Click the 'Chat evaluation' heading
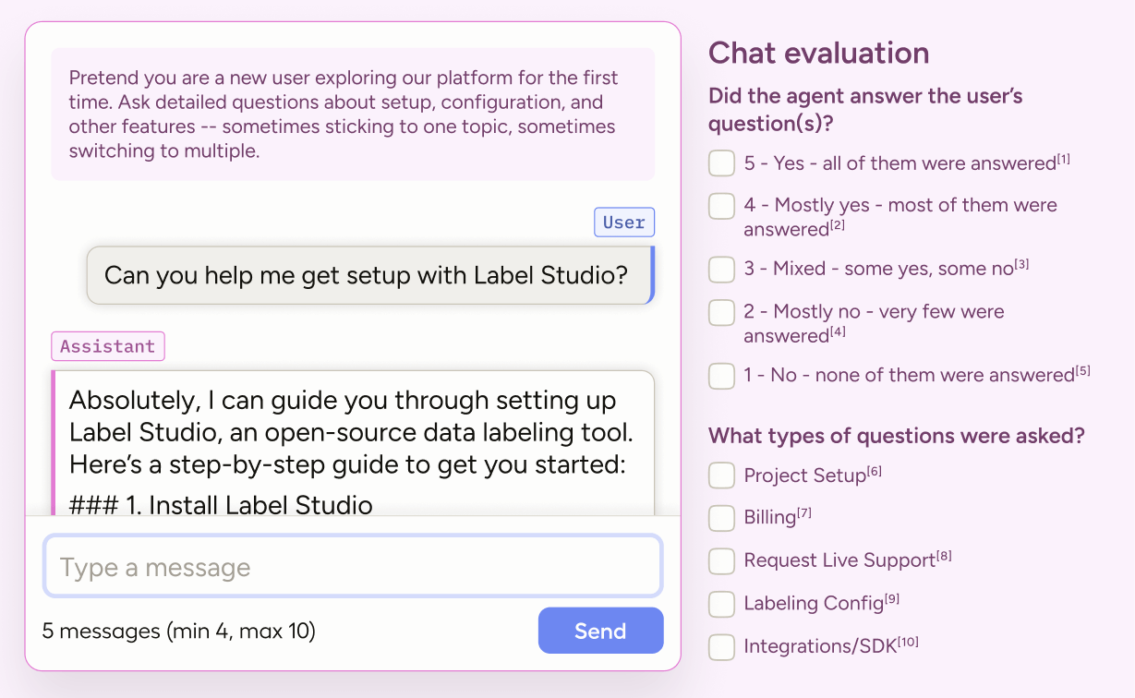Viewport: 1135px width, 698px height. pos(818,54)
